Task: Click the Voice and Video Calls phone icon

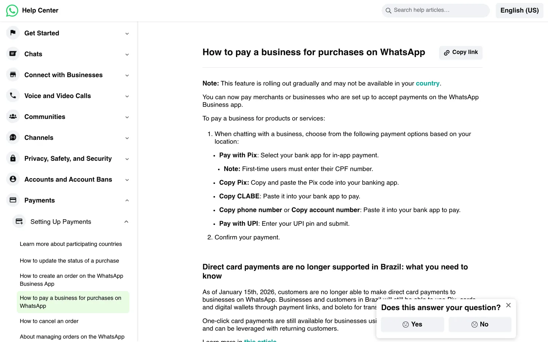Action: coord(13,95)
